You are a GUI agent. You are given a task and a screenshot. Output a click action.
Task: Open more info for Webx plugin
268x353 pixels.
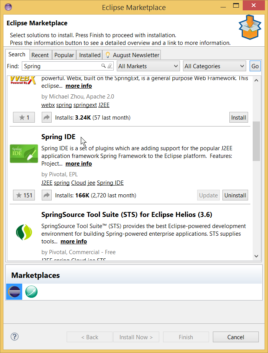click(79, 86)
